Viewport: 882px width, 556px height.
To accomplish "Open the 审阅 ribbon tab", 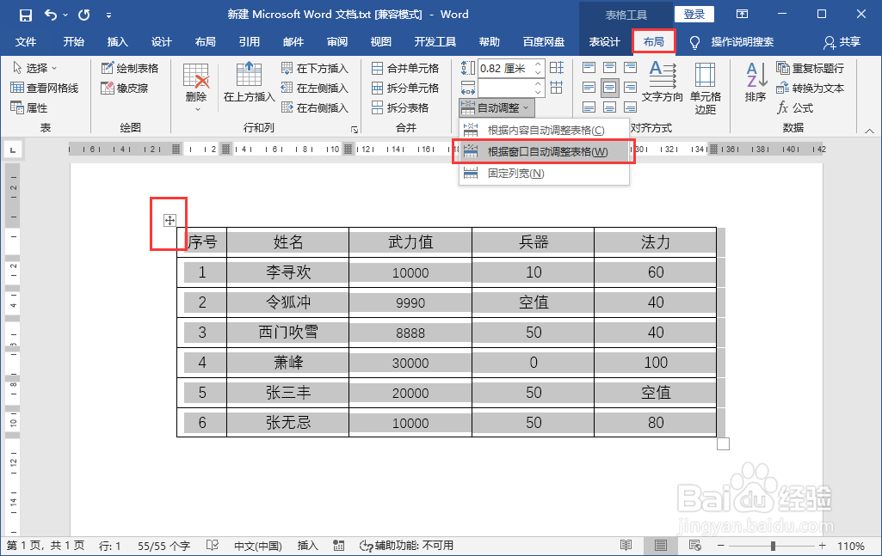I will (336, 40).
